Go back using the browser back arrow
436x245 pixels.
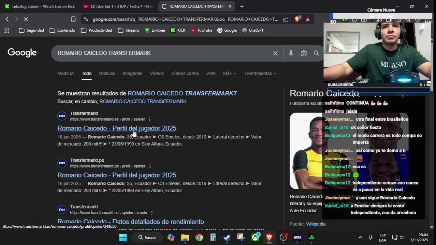point(7,19)
